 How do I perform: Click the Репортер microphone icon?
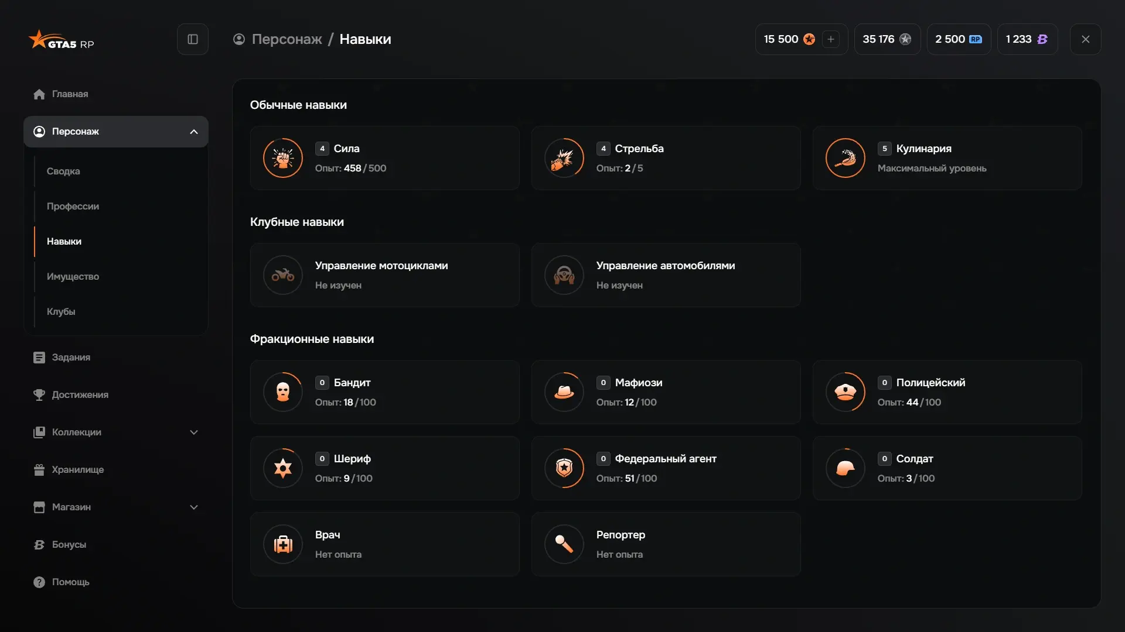click(x=564, y=544)
